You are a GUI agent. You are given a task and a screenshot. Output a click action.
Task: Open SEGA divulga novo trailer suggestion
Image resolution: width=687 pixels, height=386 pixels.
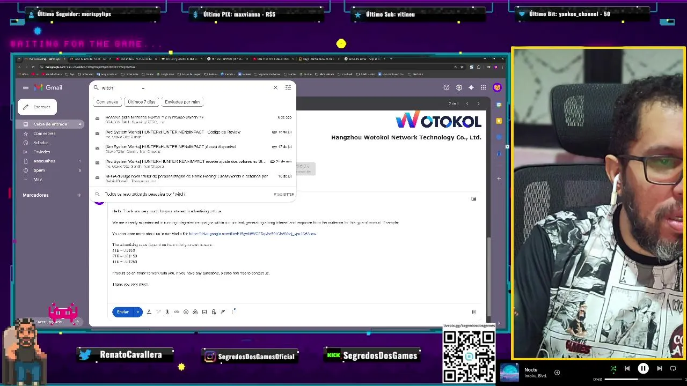tap(193, 178)
